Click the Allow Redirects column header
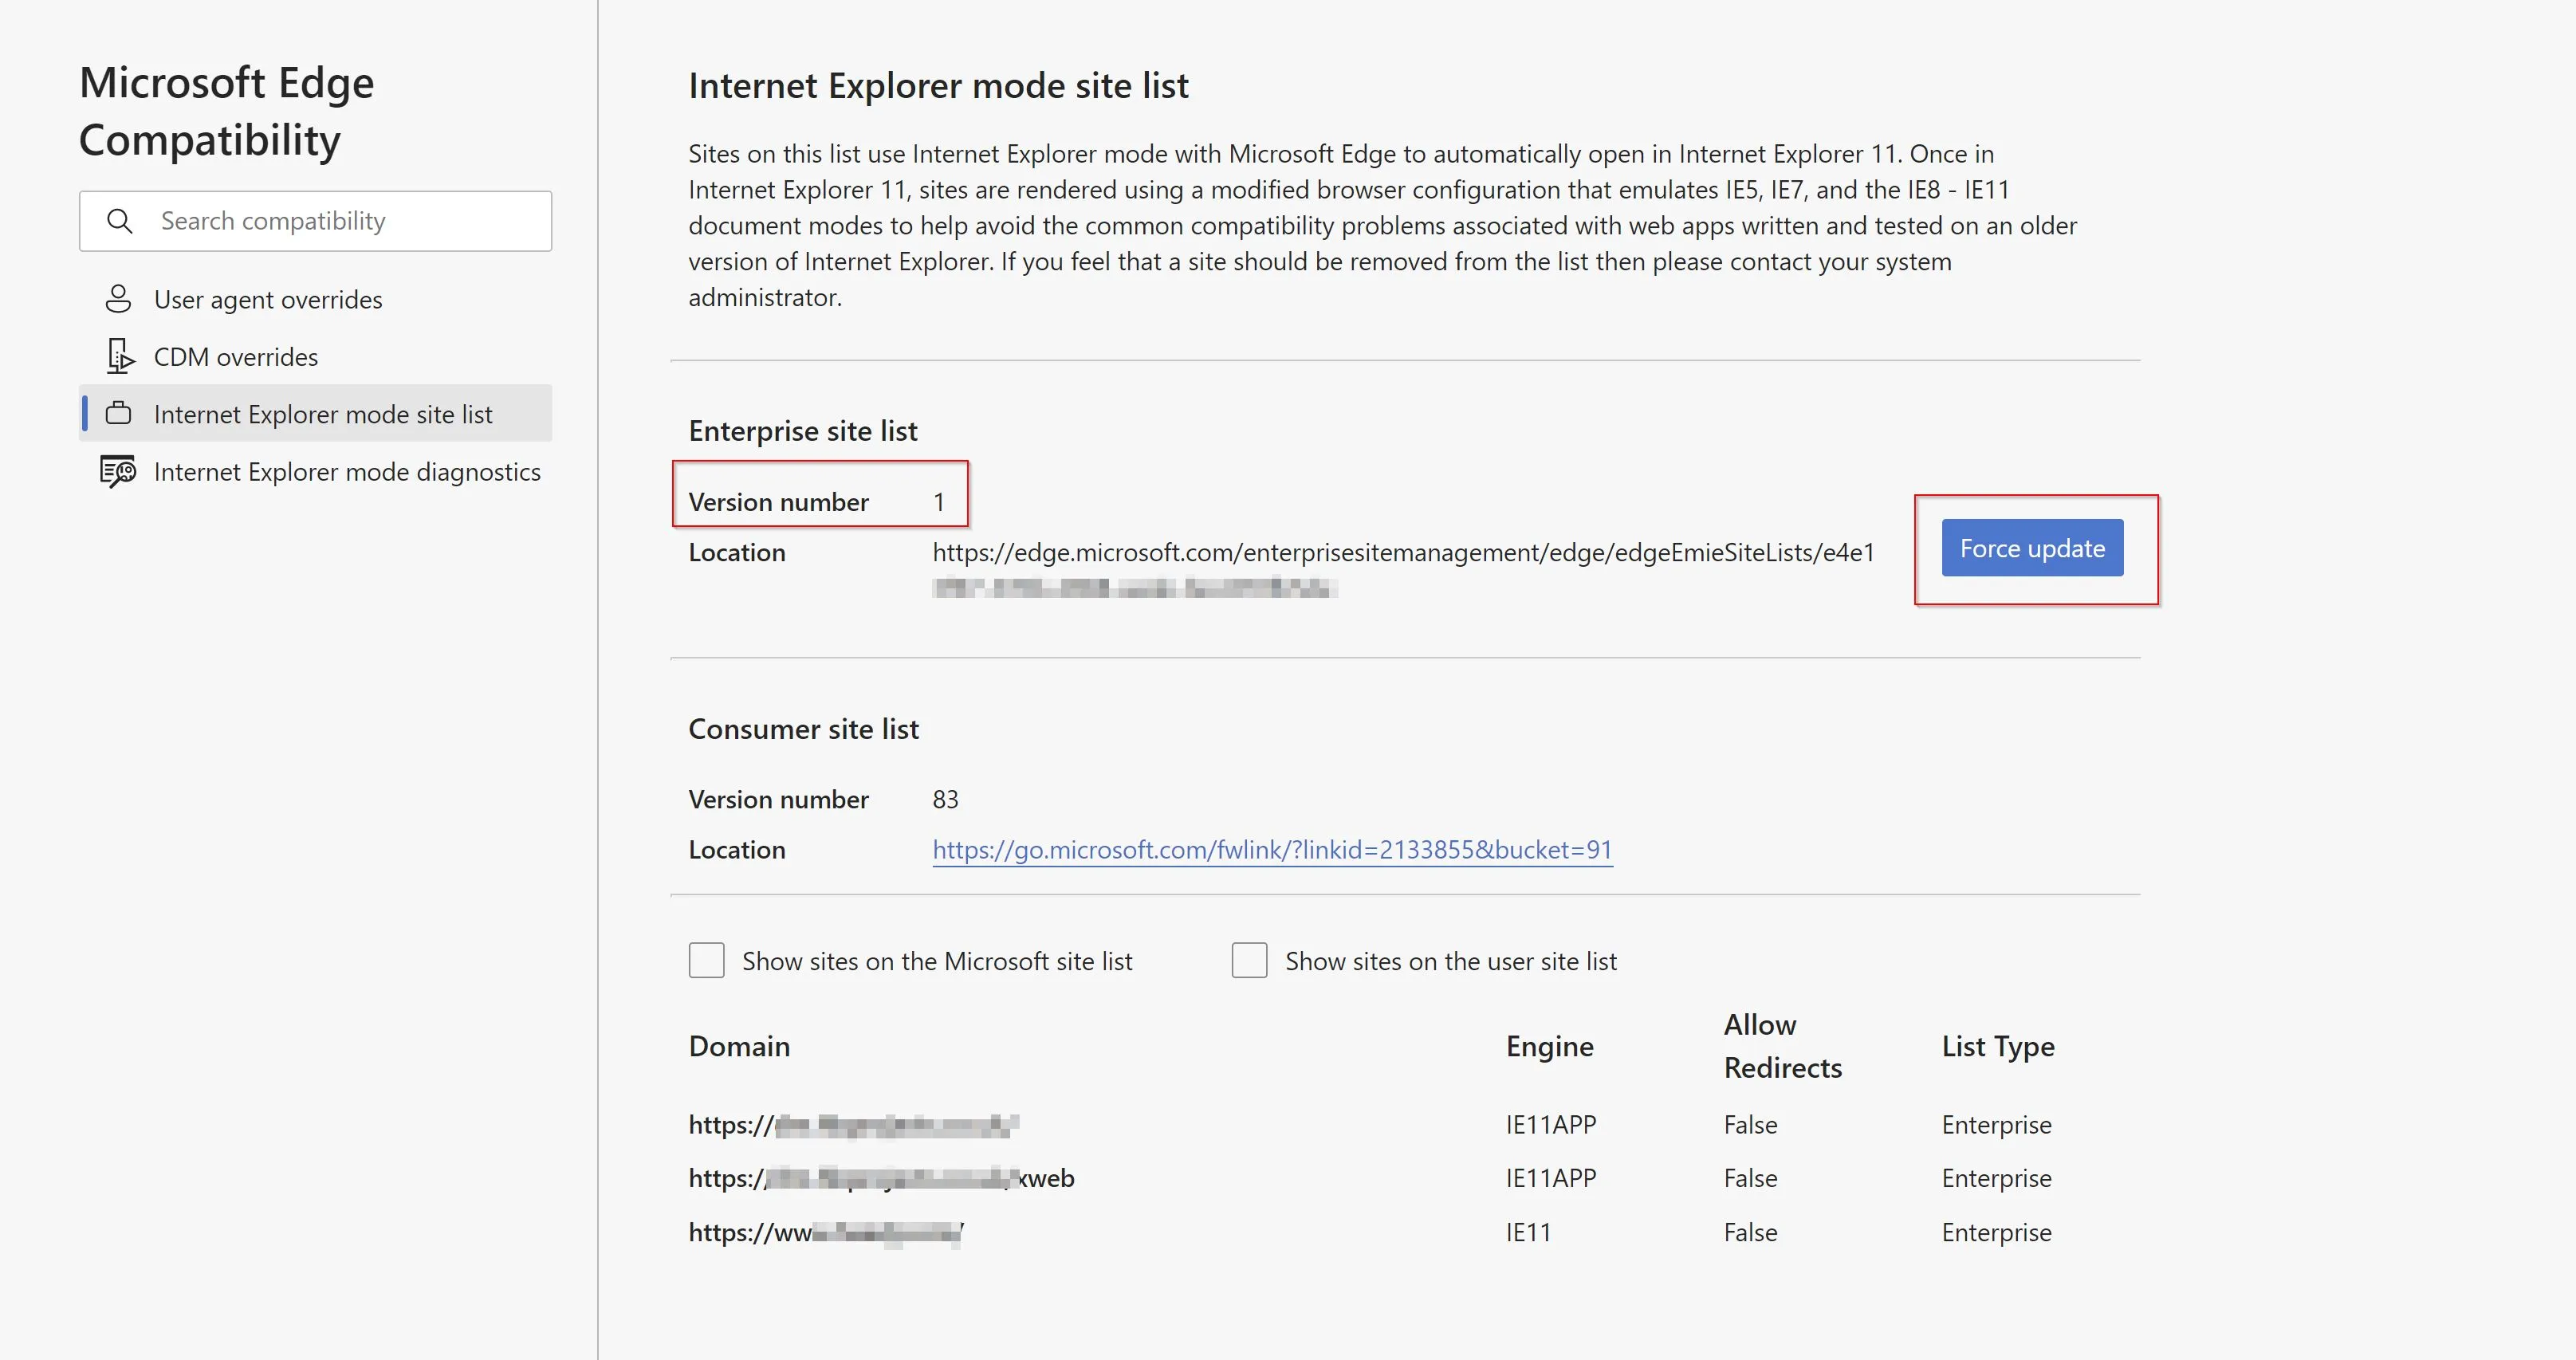 pyautogui.click(x=1782, y=1046)
